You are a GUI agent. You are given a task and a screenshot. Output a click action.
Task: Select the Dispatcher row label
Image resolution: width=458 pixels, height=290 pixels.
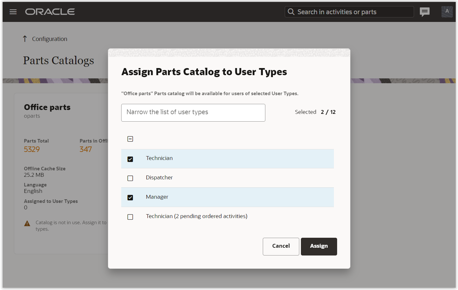click(159, 177)
